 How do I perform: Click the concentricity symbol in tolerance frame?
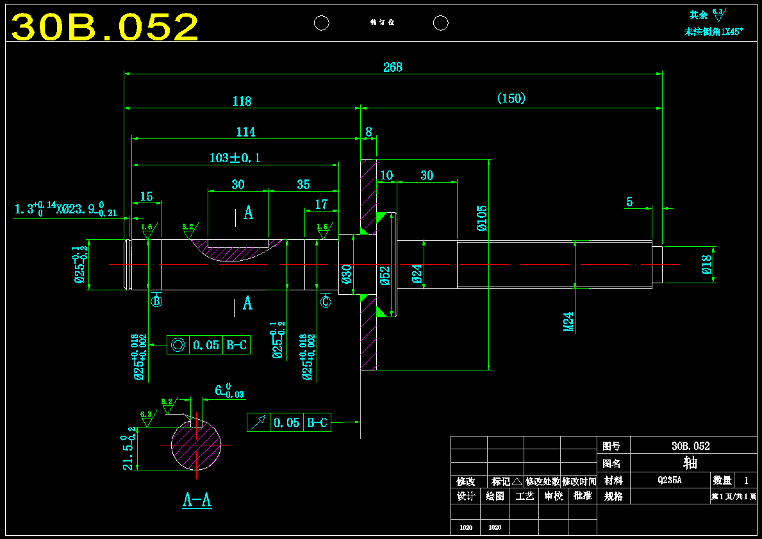(x=178, y=345)
